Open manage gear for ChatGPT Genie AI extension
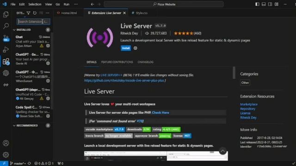Screen dimensions: 296x166 (48, 63)
